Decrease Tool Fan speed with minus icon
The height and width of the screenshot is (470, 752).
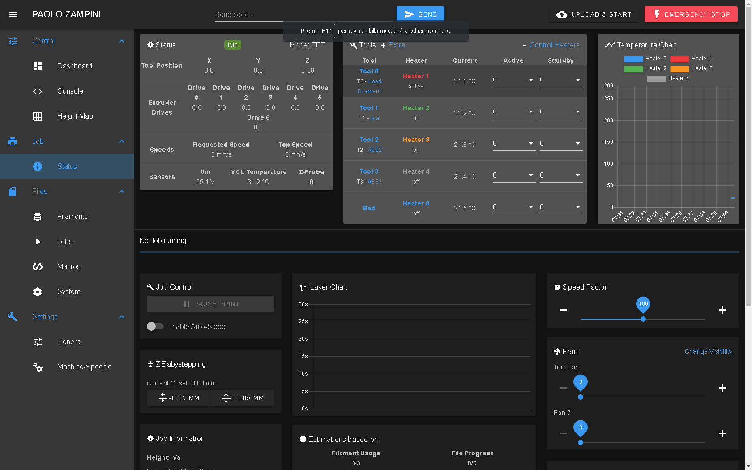(x=564, y=388)
